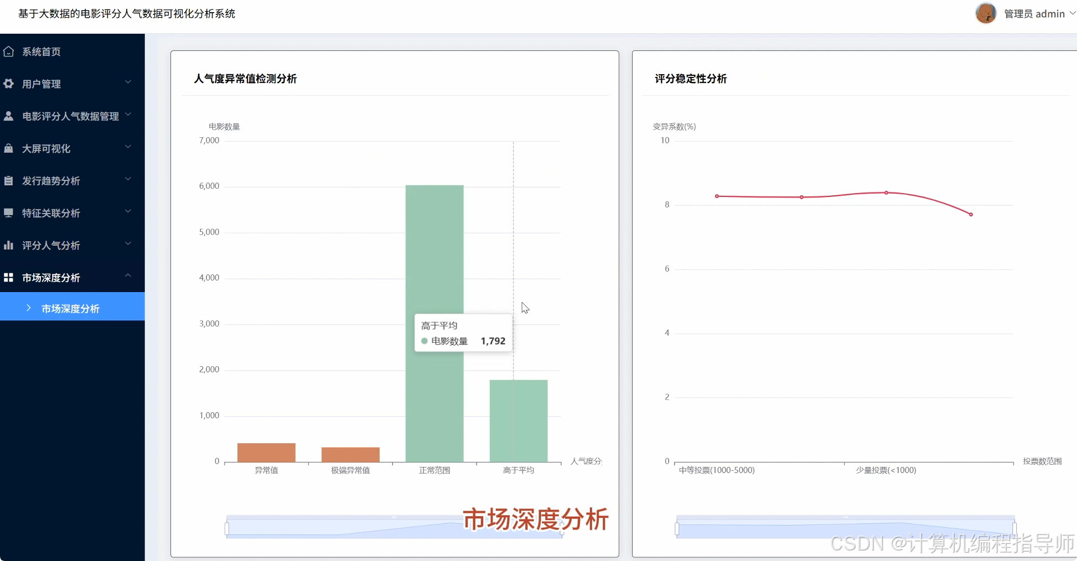This screenshot has height=561, width=1077.
Task: Click the grid icon for 市场深度分析
Action: click(x=8, y=277)
